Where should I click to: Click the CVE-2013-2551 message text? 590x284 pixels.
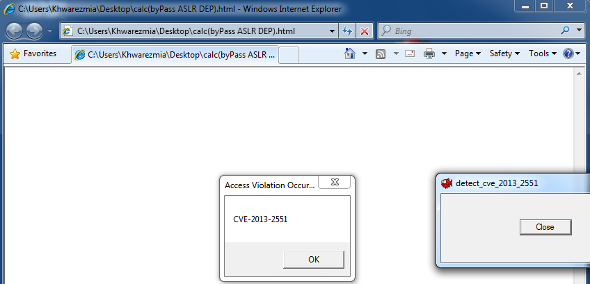coord(260,219)
